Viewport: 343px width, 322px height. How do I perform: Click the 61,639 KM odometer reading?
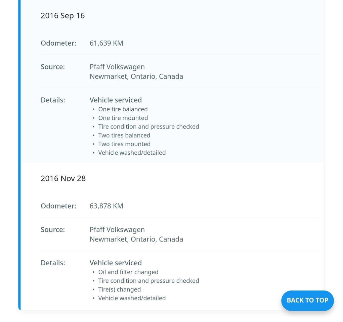point(106,43)
